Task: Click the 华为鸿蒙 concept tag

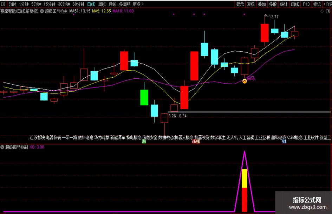Action: click(x=102, y=137)
